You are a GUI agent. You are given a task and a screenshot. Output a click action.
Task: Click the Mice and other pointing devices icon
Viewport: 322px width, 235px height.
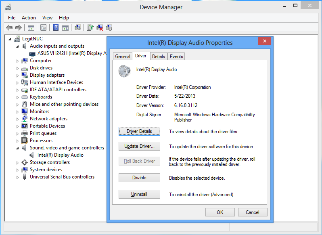tap(25, 104)
